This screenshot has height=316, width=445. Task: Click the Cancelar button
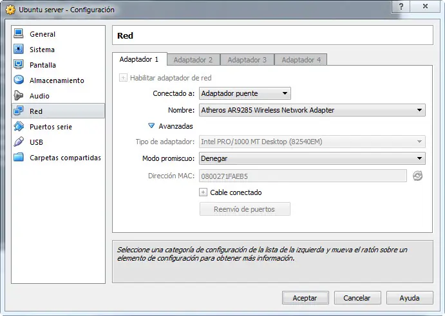(x=357, y=298)
